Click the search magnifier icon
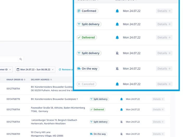183x137 pixels. pyautogui.click(x=21, y=59)
